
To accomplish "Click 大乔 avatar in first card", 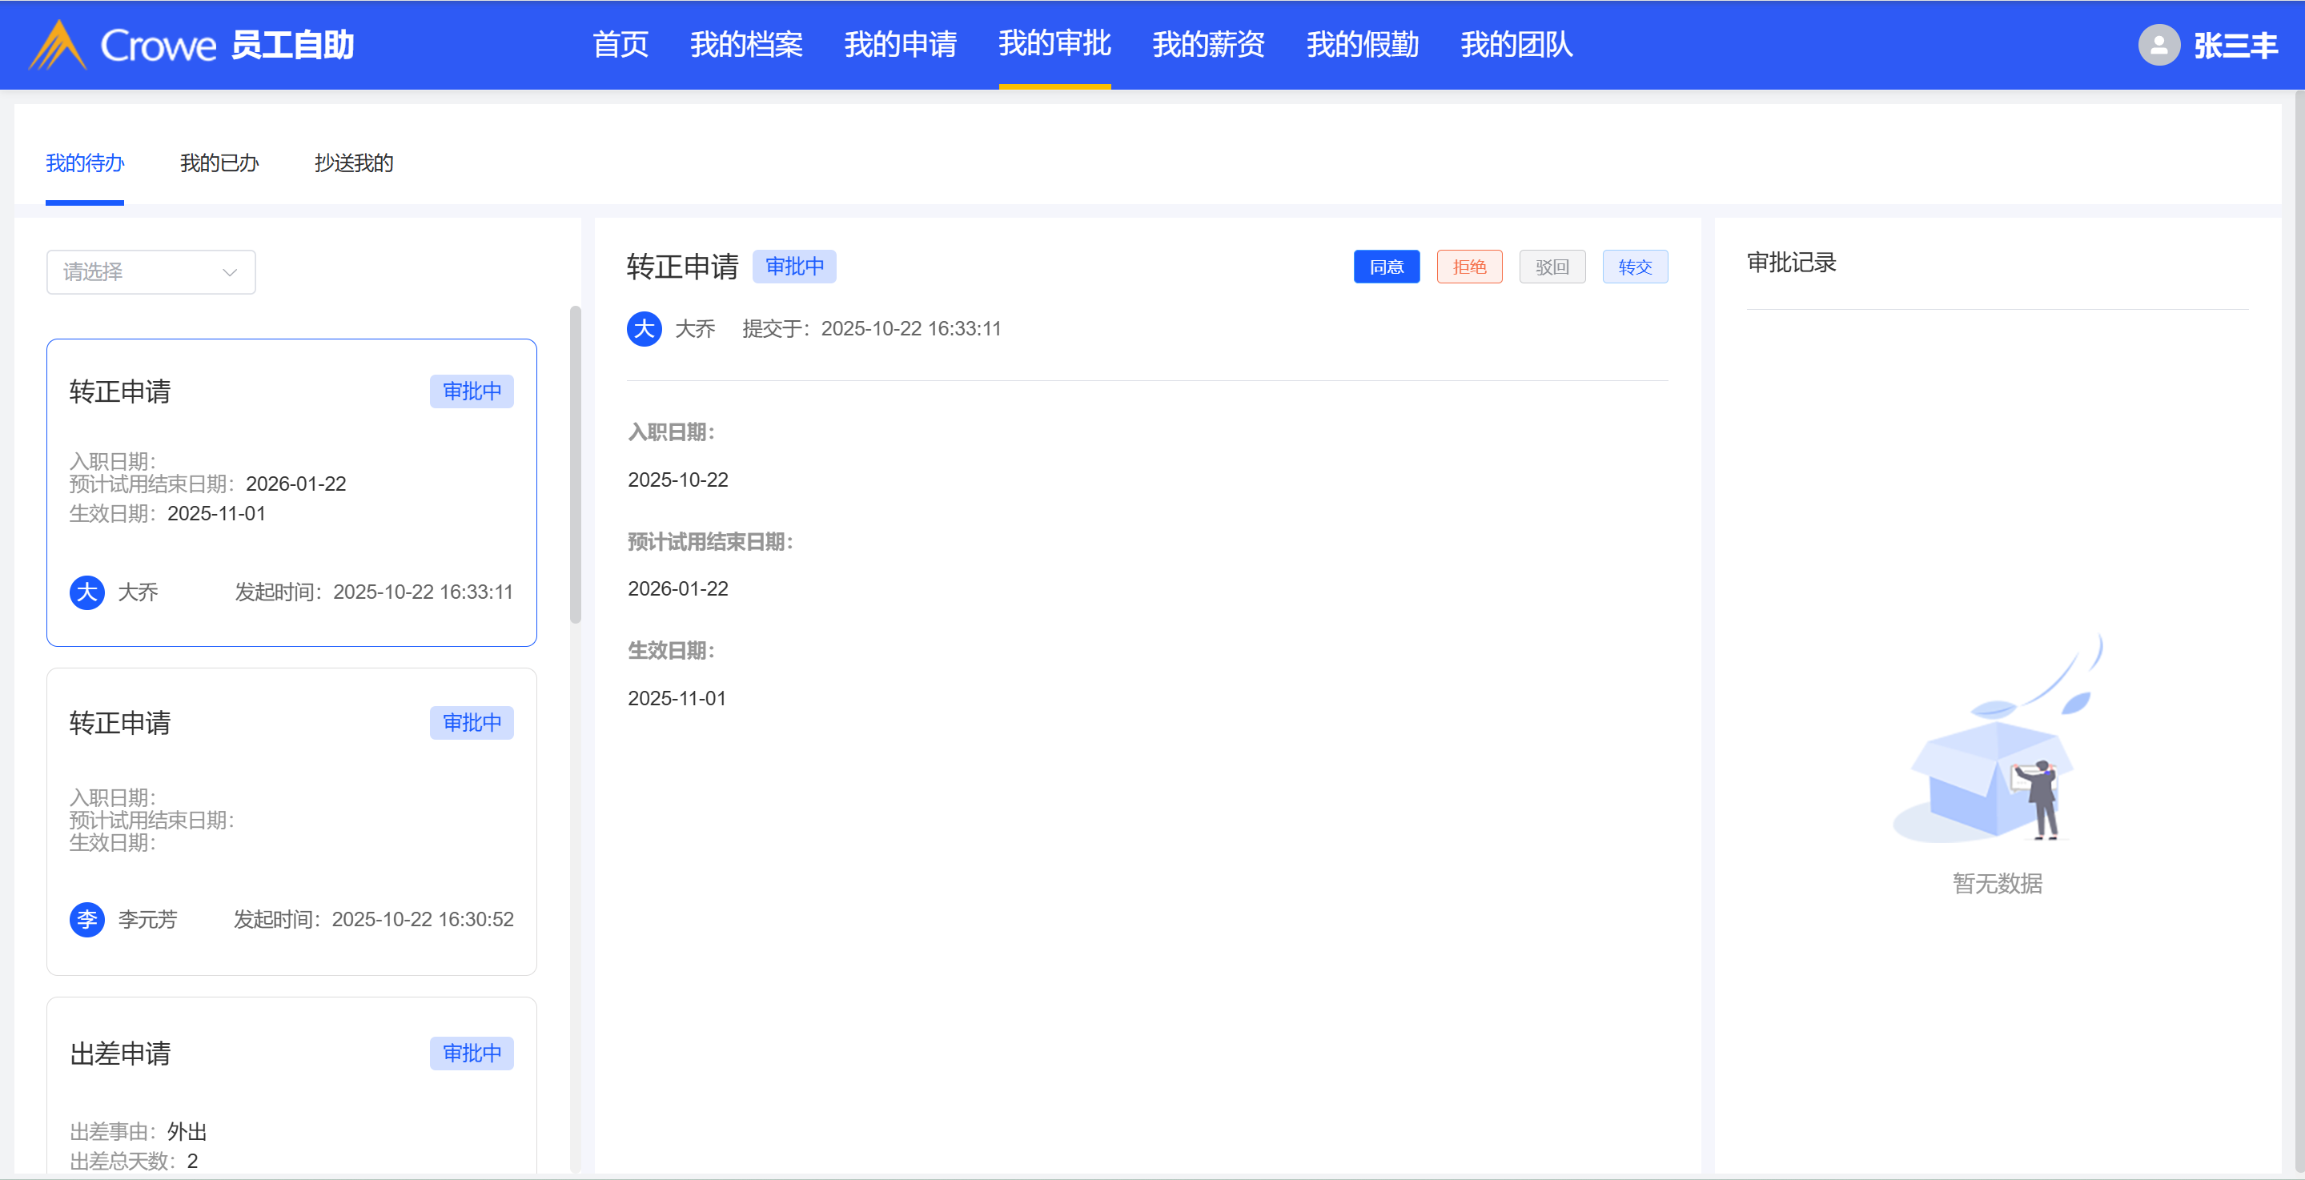I will click(x=86, y=592).
